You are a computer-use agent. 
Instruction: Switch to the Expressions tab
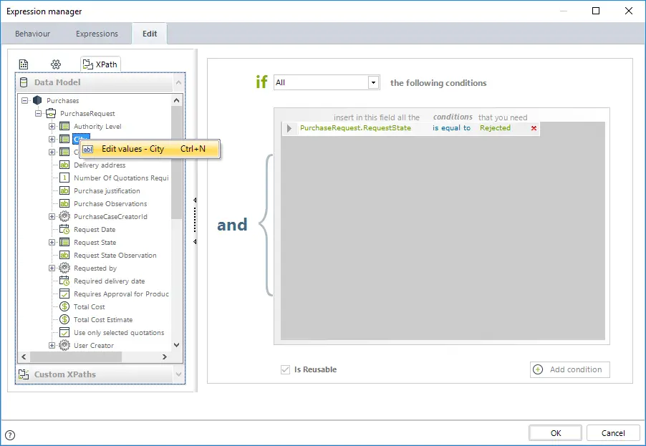[97, 34]
